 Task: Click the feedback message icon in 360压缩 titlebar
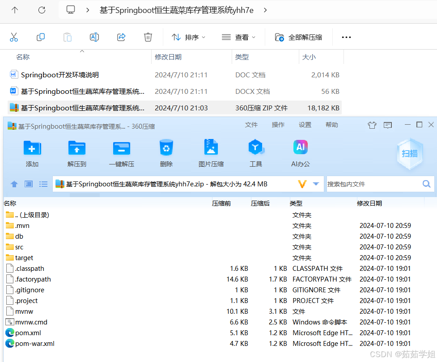tap(388, 125)
